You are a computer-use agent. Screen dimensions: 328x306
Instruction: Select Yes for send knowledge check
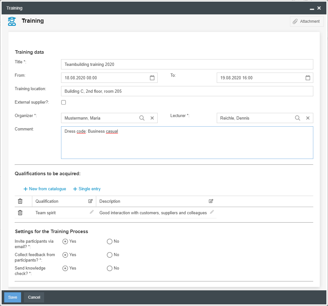point(65,268)
